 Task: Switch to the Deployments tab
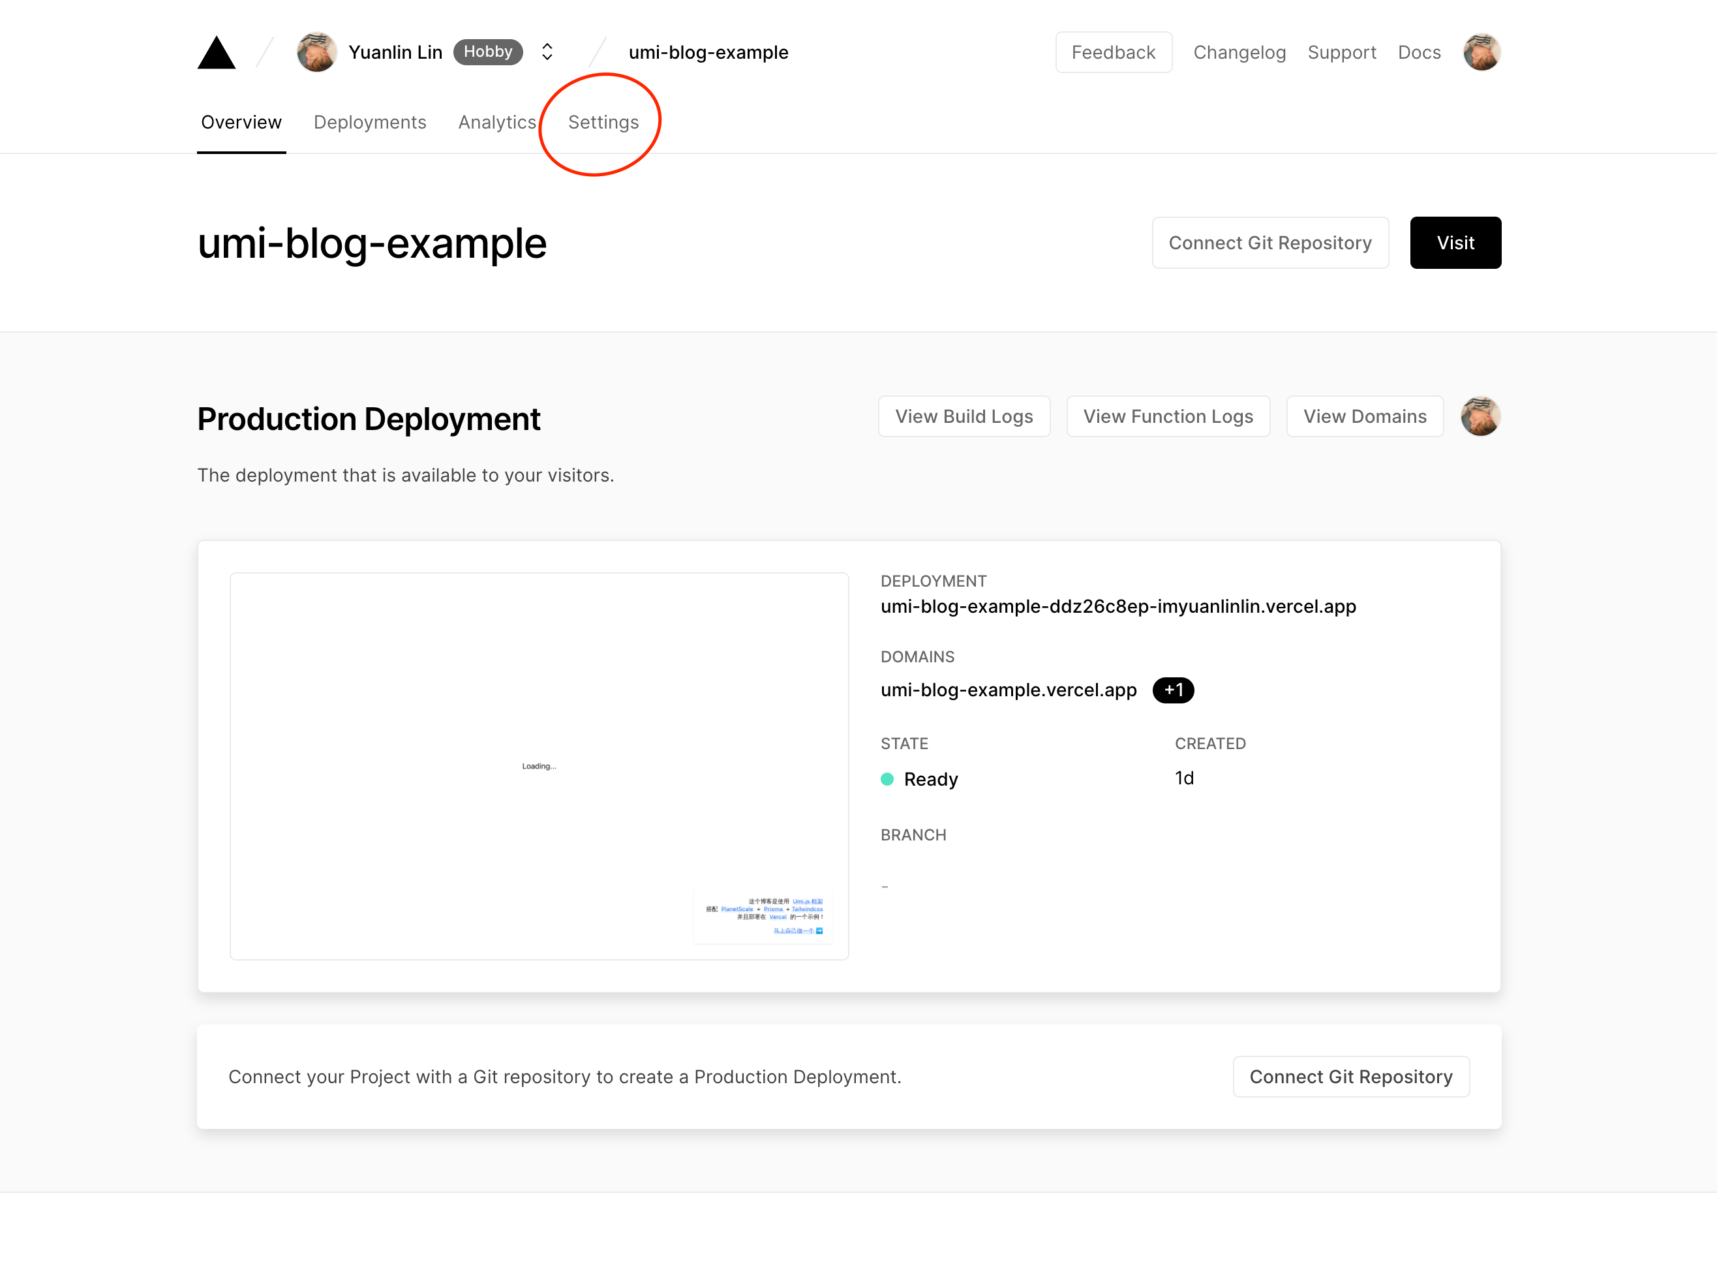[x=369, y=121]
